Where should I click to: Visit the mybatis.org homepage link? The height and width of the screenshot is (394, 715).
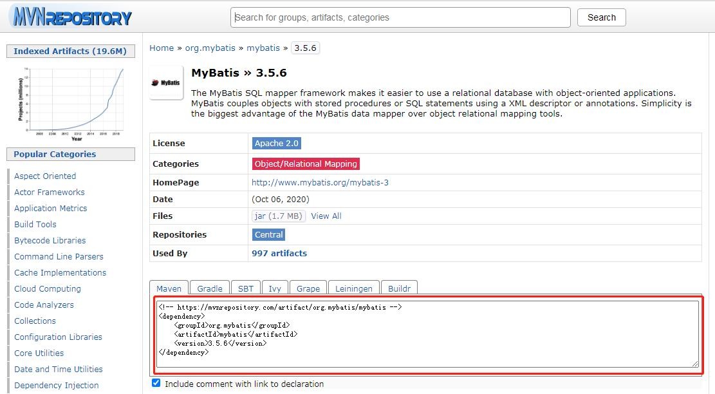(320, 182)
